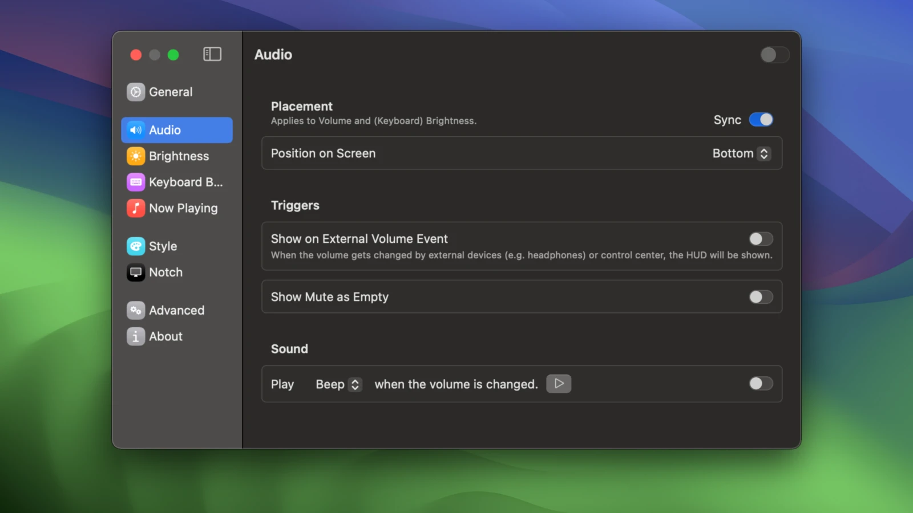Click the Style palette icon
The width and height of the screenshot is (913, 513).
coord(136,246)
